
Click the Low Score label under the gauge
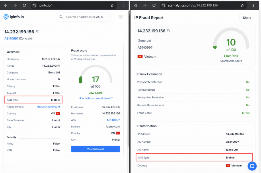tap(96, 93)
